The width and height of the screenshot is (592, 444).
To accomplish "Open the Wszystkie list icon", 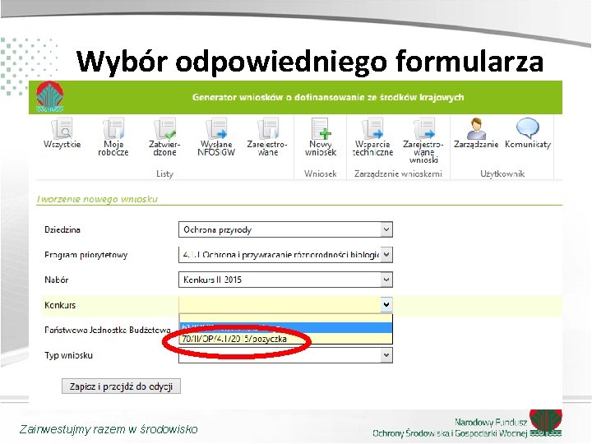I will [62, 133].
